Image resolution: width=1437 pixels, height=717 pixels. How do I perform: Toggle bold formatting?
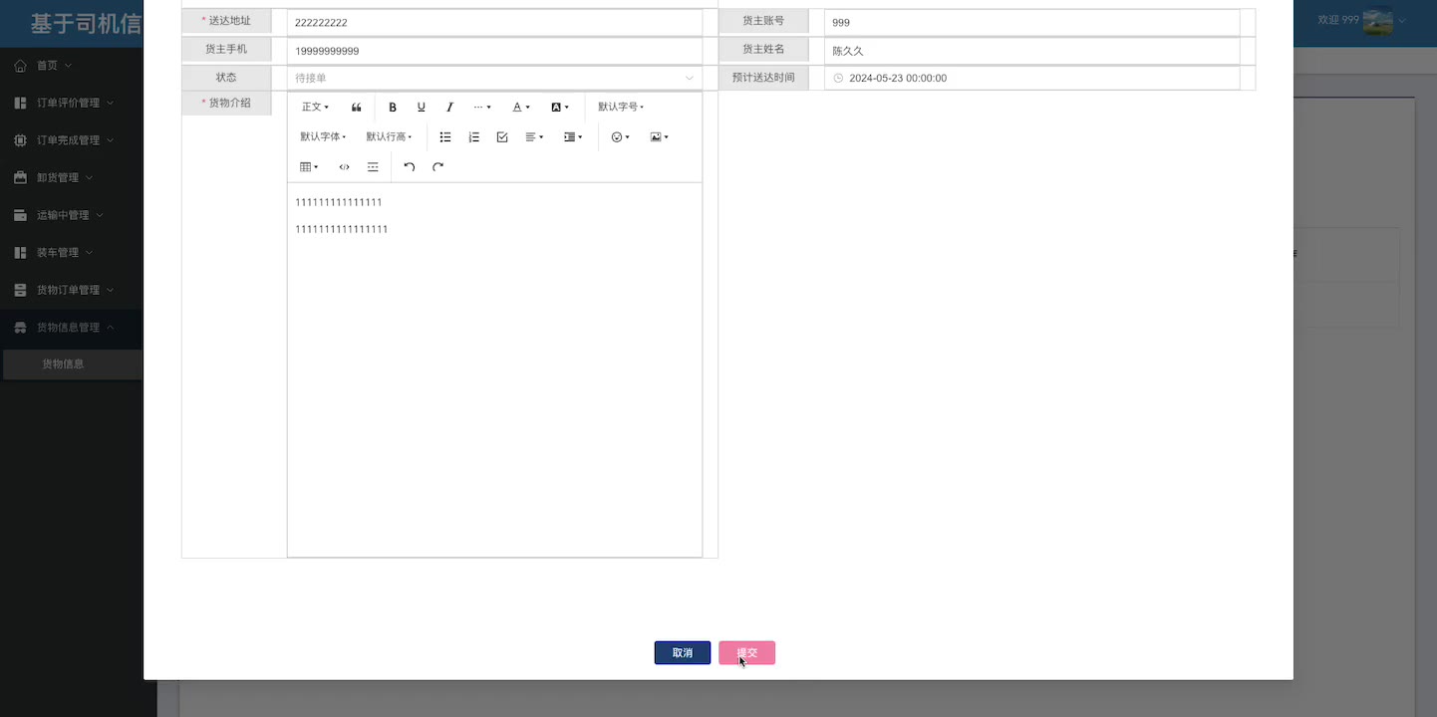pos(393,107)
